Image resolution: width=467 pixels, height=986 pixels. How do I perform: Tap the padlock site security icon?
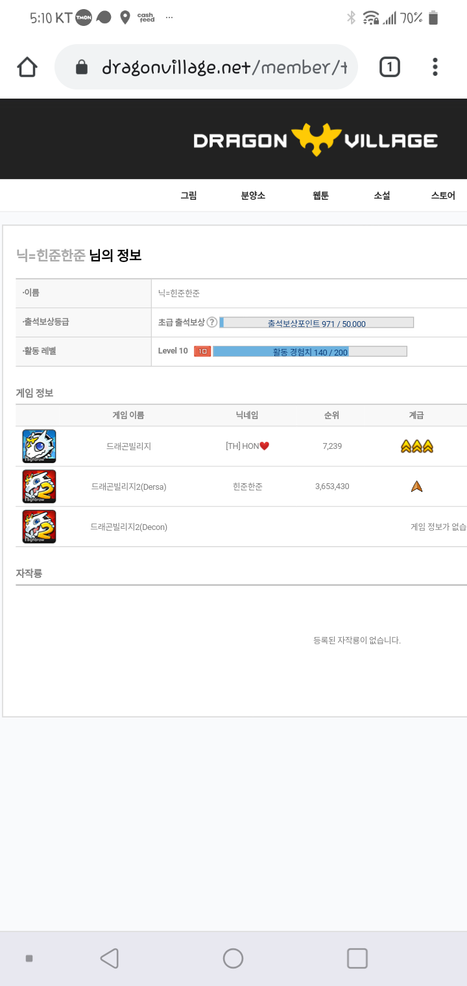pyautogui.click(x=82, y=67)
